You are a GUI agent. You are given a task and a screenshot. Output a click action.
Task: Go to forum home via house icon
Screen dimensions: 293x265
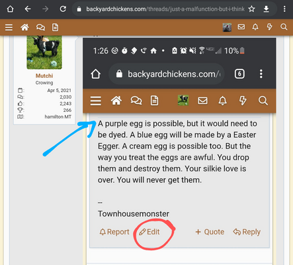coord(24,27)
